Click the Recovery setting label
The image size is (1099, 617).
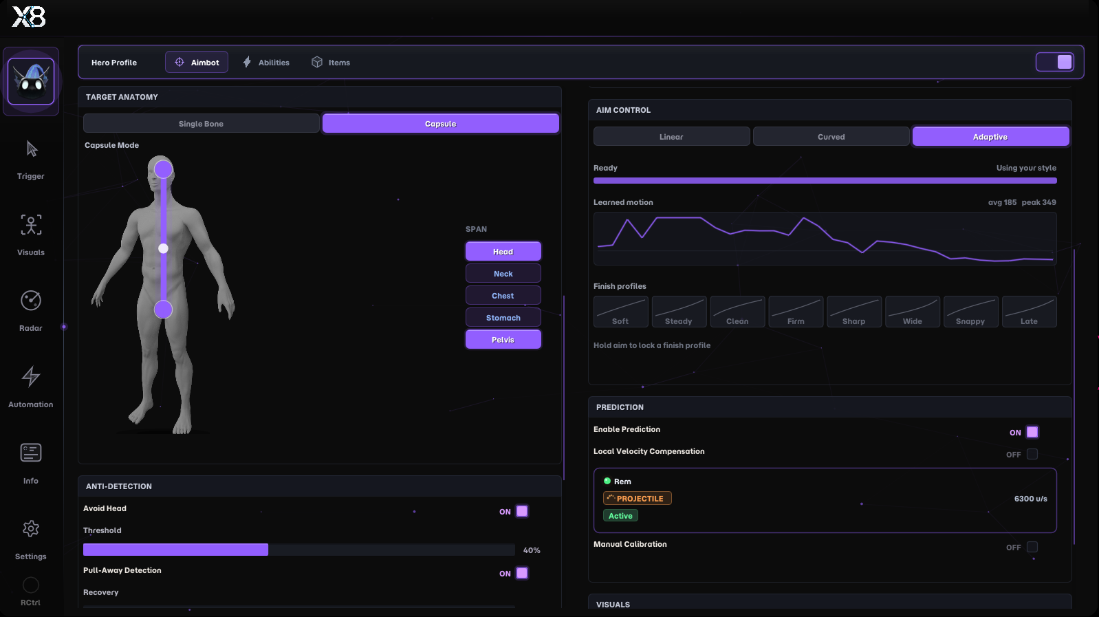(x=100, y=592)
